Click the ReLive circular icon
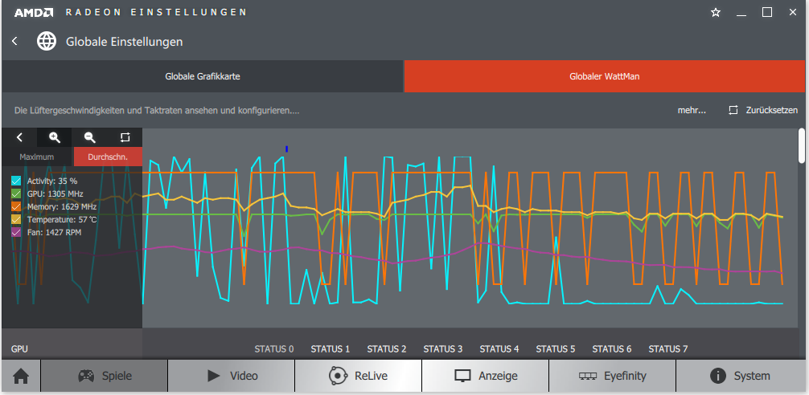809x395 pixels. 338,376
